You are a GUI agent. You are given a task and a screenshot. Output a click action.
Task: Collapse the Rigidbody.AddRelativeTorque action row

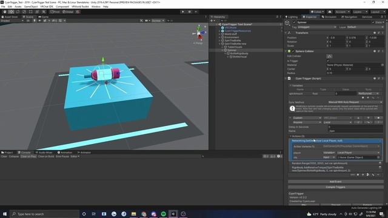[x=380, y=167]
